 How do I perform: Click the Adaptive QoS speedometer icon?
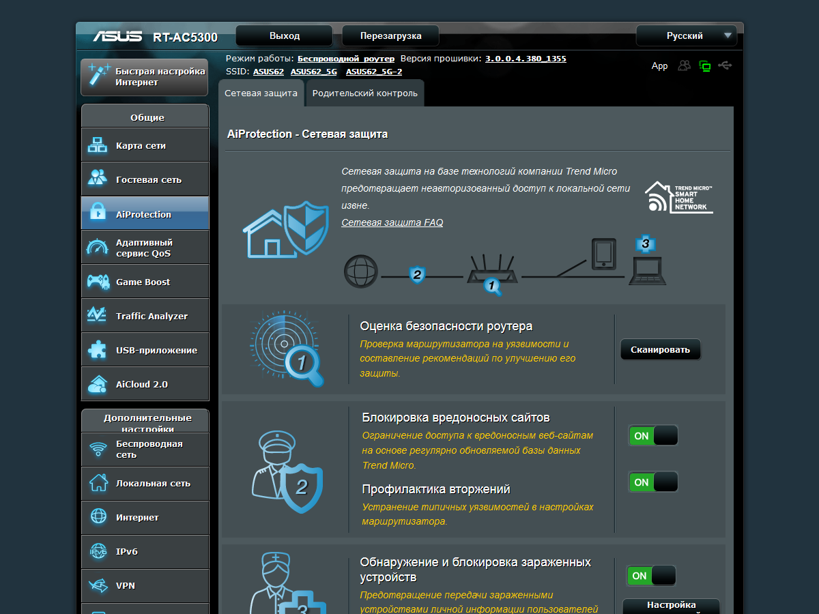98,248
